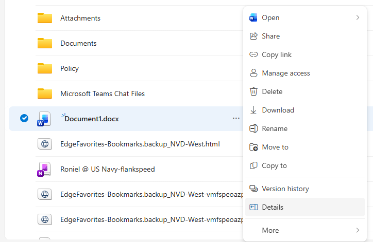Select Manage access menu entry
This screenshot has width=373, height=242.
pyautogui.click(x=305, y=73)
